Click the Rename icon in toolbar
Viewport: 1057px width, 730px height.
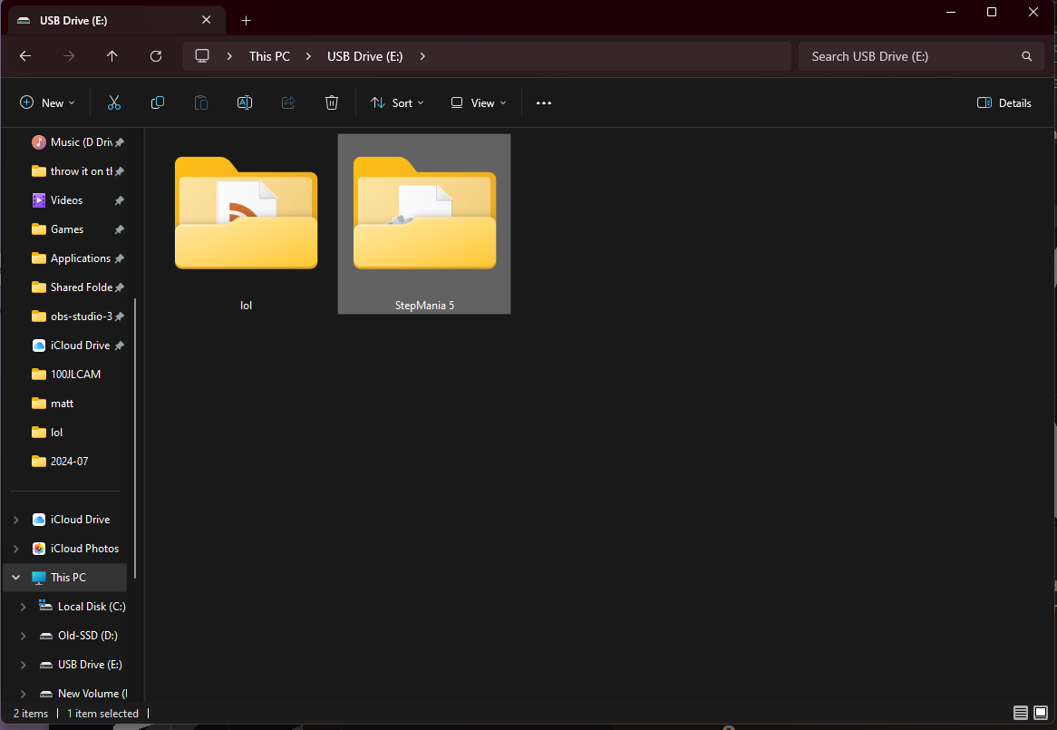tap(245, 103)
